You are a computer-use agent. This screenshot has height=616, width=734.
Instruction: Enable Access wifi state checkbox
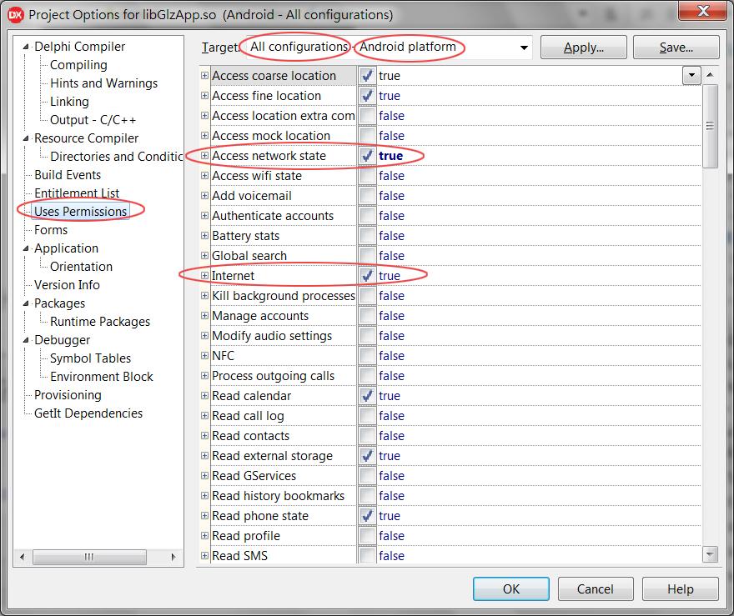(x=368, y=175)
